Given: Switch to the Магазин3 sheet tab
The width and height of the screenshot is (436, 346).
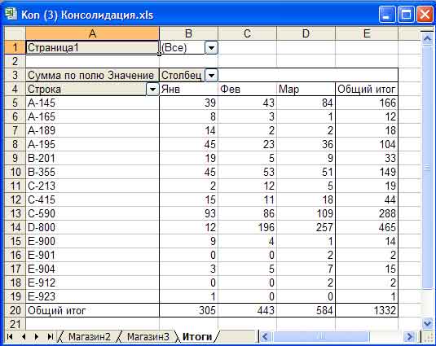Looking at the screenshot, I should coord(148,336).
